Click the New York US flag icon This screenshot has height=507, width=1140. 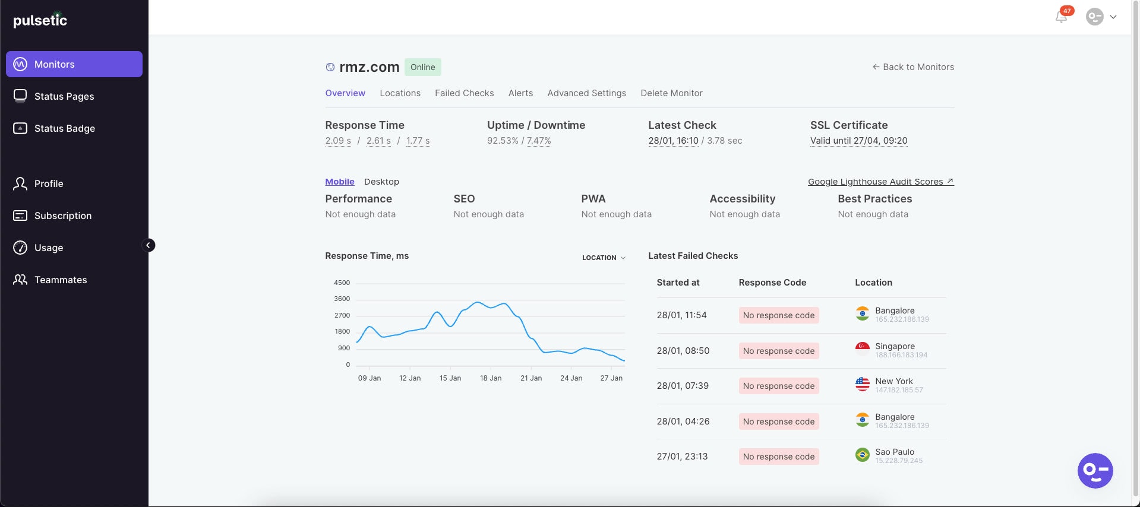click(863, 384)
